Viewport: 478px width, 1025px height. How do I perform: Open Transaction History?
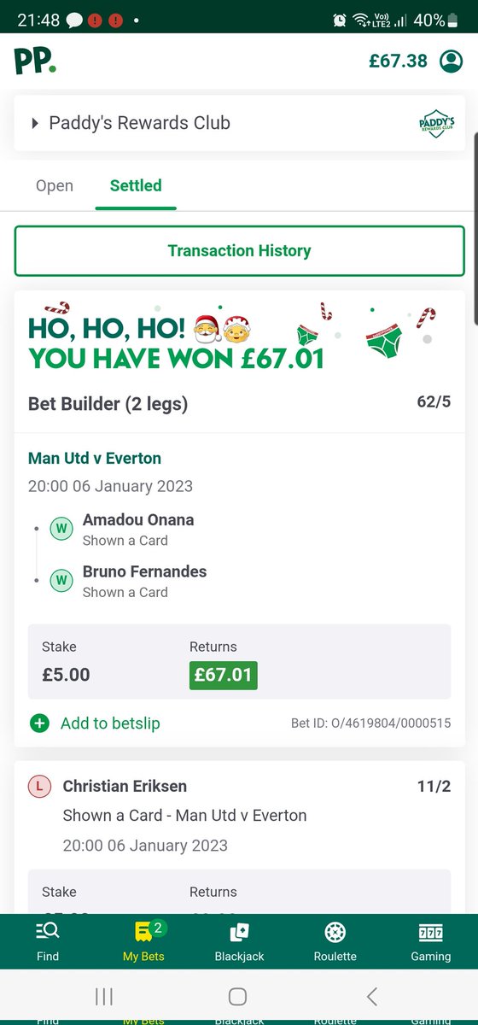pos(239,251)
